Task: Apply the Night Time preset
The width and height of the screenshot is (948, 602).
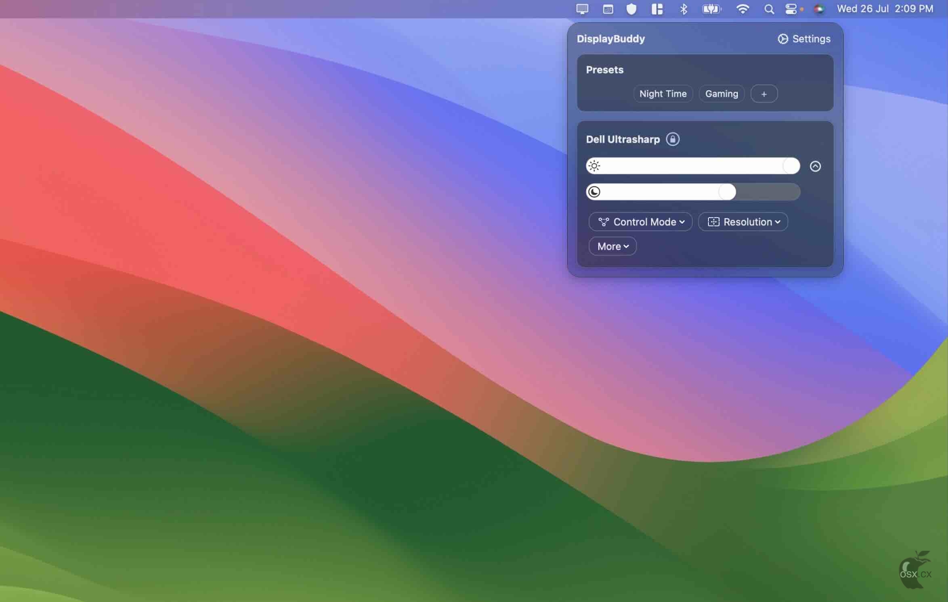Action: point(663,94)
